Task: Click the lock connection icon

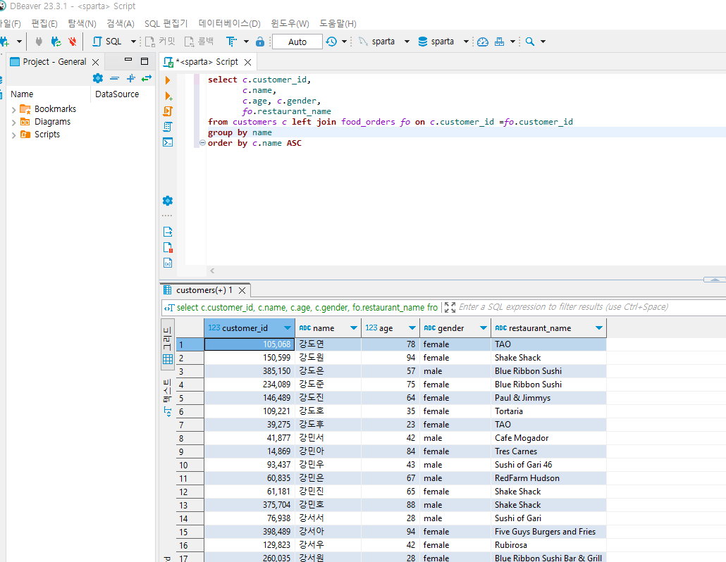Action: pos(260,42)
